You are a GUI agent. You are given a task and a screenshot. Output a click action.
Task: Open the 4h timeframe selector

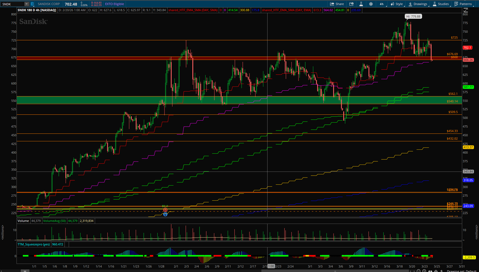(382, 4)
